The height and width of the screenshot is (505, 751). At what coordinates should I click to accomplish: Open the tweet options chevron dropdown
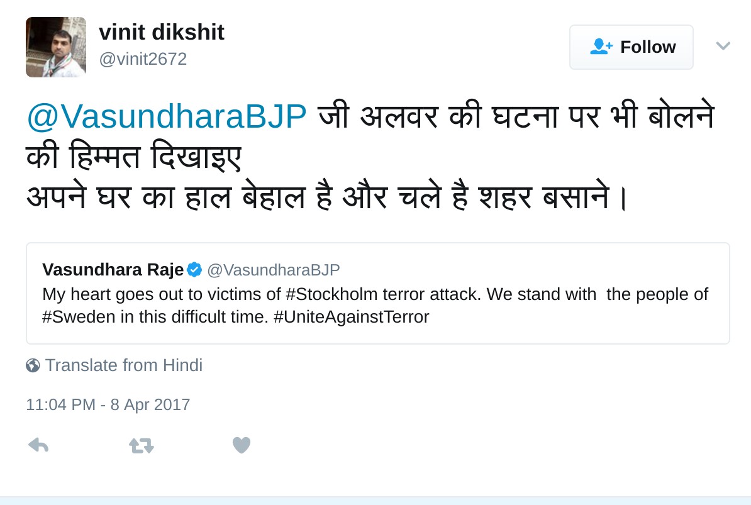[x=723, y=45]
